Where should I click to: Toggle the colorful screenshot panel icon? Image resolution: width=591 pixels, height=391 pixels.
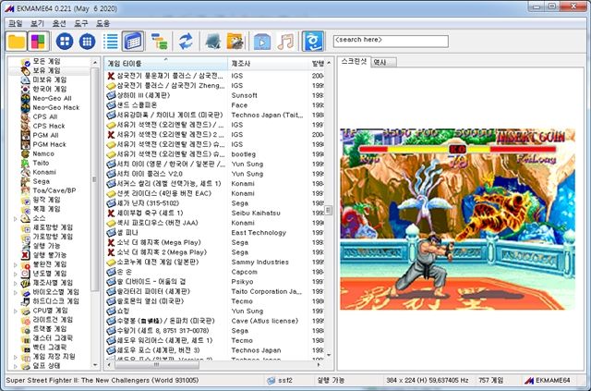pos(38,42)
